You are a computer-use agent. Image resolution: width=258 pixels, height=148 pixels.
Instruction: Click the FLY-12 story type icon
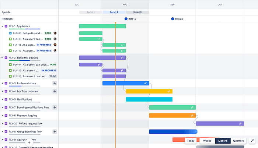pos(10,51)
